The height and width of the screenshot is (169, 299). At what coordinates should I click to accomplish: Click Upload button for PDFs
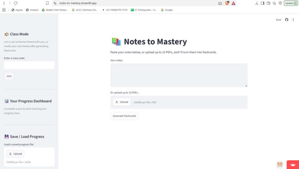(x=122, y=102)
